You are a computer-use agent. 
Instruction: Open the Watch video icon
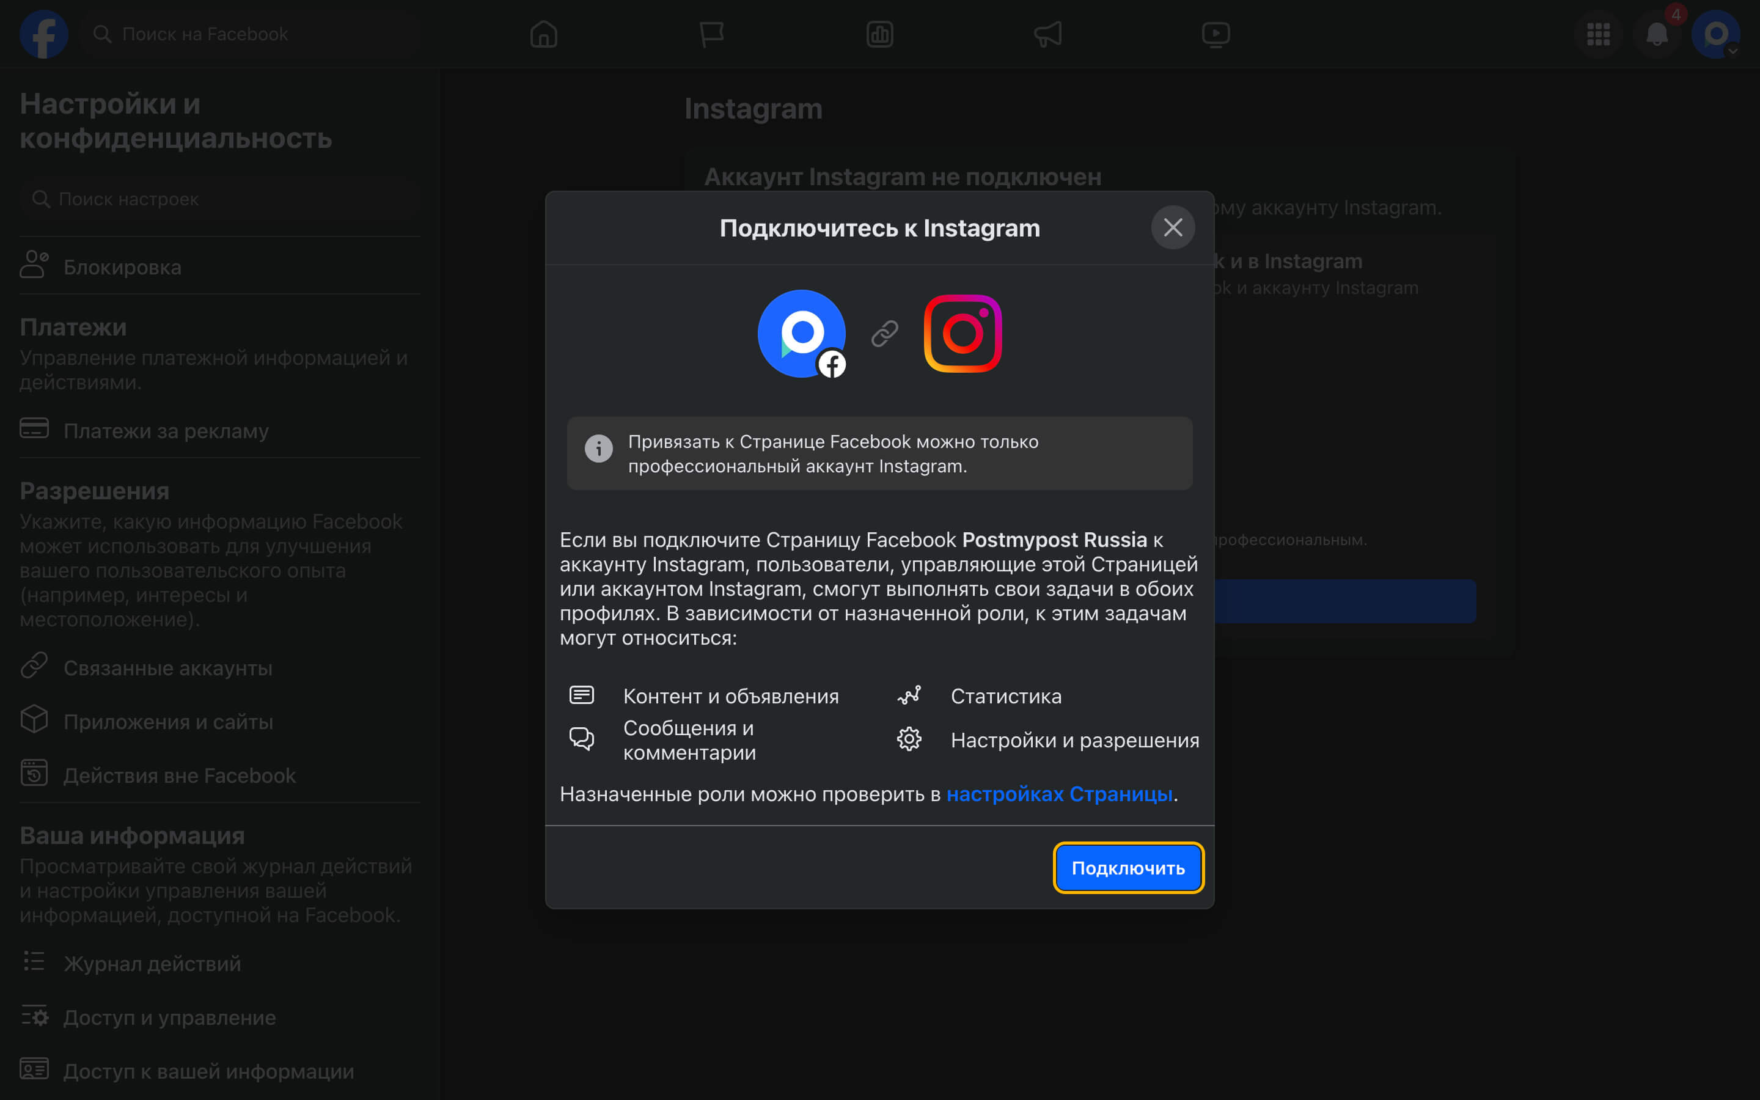pyautogui.click(x=1215, y=34)
